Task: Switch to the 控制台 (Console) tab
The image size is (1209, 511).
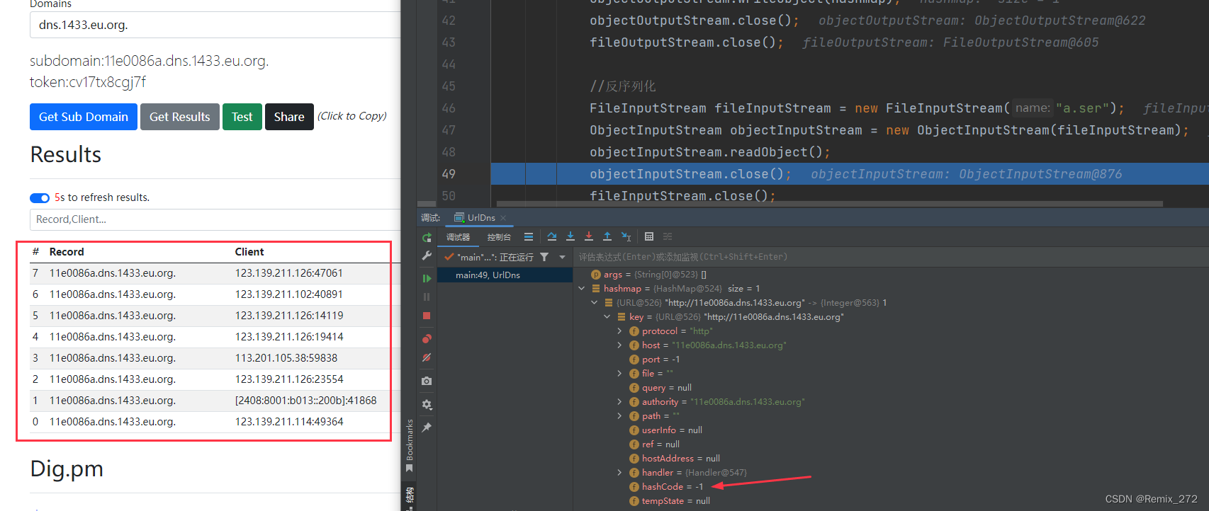Action: pyautogui.click(x=499, y=237)
